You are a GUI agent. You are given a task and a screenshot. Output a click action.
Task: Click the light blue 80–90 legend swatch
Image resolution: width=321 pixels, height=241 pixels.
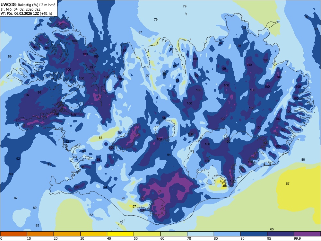[227, 234]
